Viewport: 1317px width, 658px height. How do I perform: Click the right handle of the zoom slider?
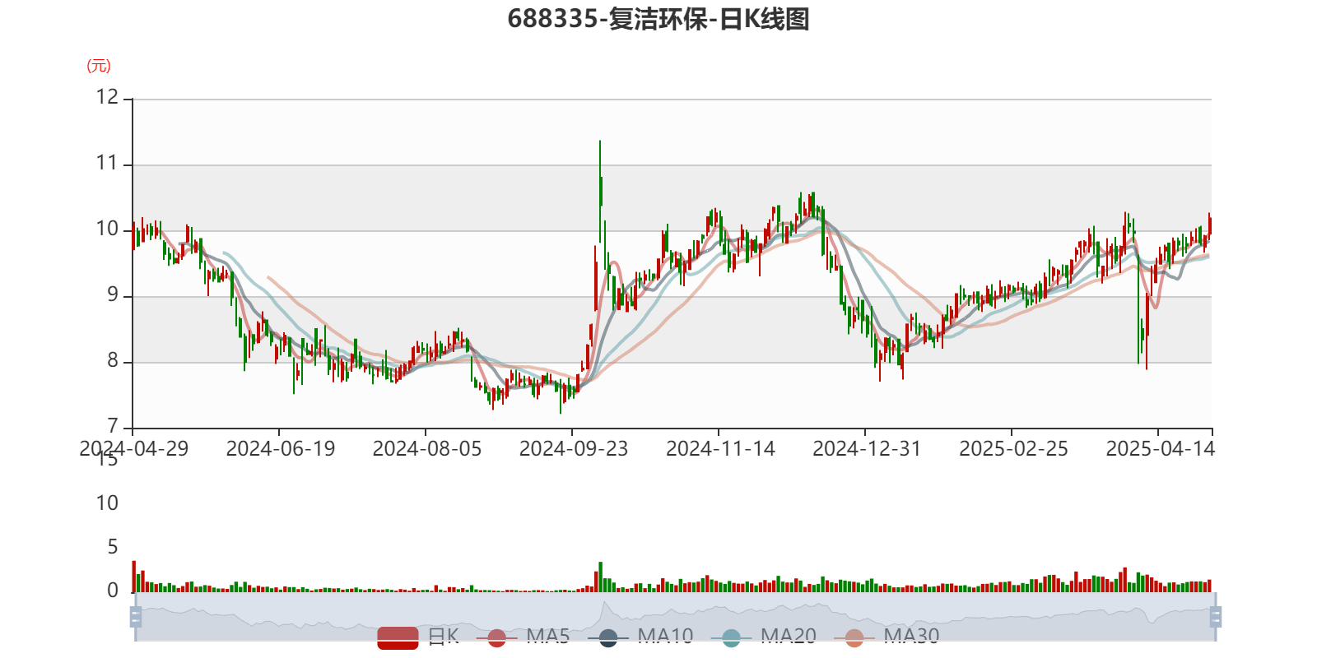[x=1216, y=616]
